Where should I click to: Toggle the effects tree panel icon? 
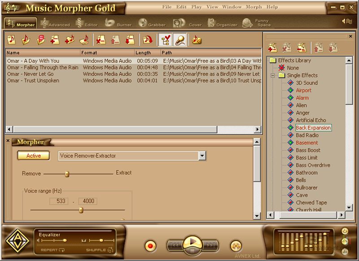[x=165, y=40]
